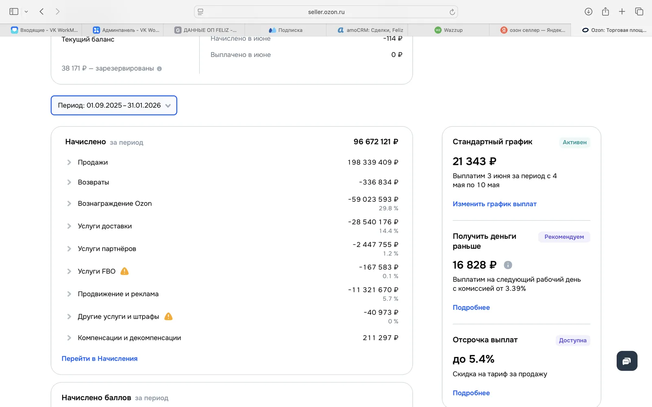This screenshot has width=652, height=407.
Task: Click info icon beside 16 828 ₽
Action: point(508,265)
